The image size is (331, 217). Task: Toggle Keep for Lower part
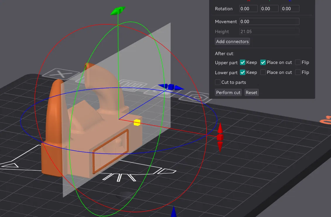[x=243, y=72]
